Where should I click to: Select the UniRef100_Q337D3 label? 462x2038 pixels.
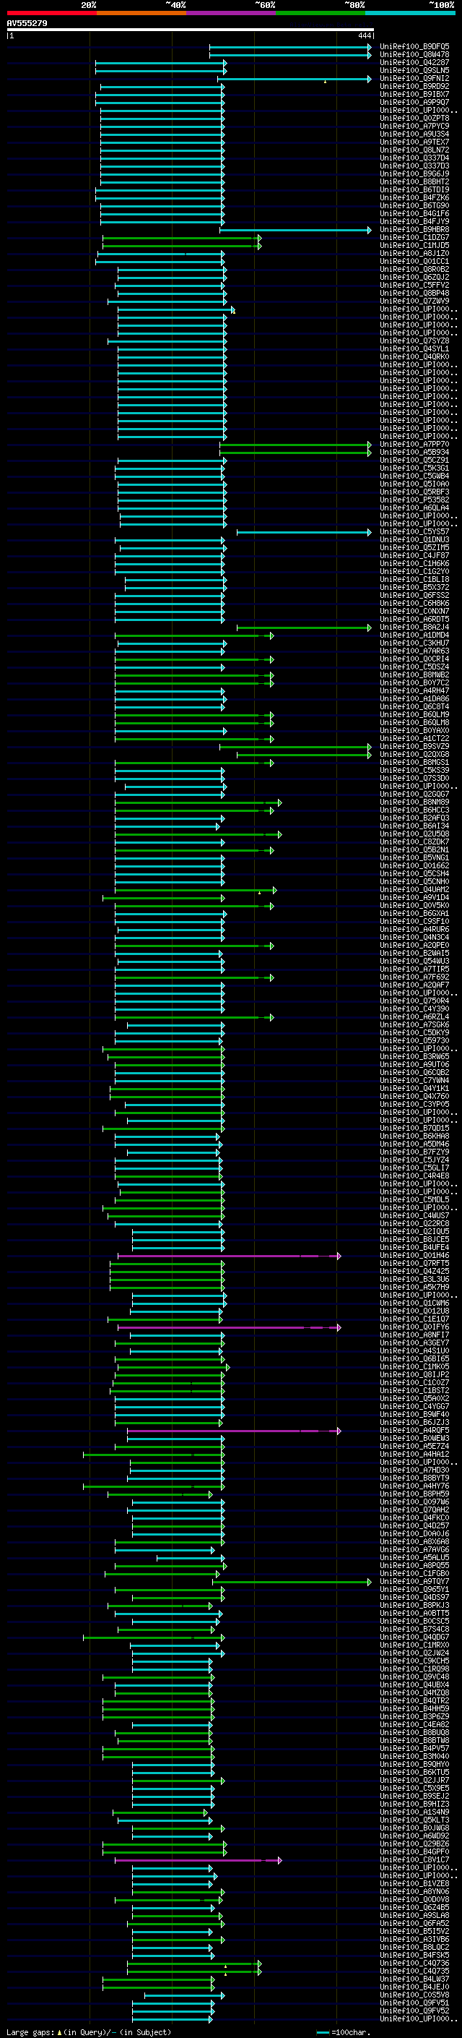pyautogui.click(x=414, y=166)
